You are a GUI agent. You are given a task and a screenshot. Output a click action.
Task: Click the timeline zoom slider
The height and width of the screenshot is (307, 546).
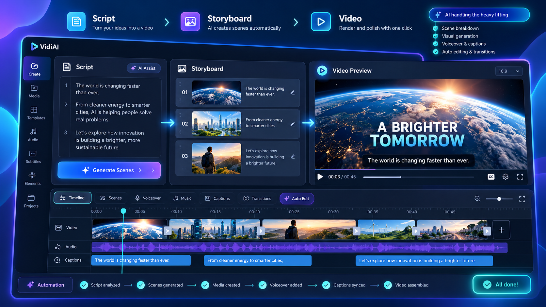[x=499, y=199]
